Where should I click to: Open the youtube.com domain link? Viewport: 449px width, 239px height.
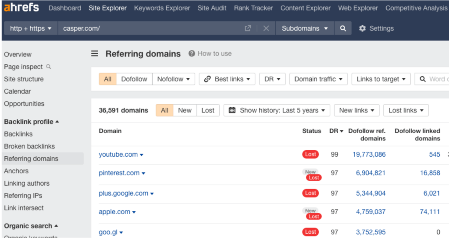(x=118, y=155)
